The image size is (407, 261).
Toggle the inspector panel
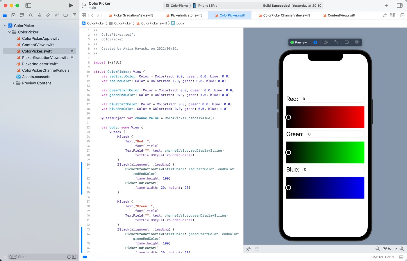coord(400,6)
